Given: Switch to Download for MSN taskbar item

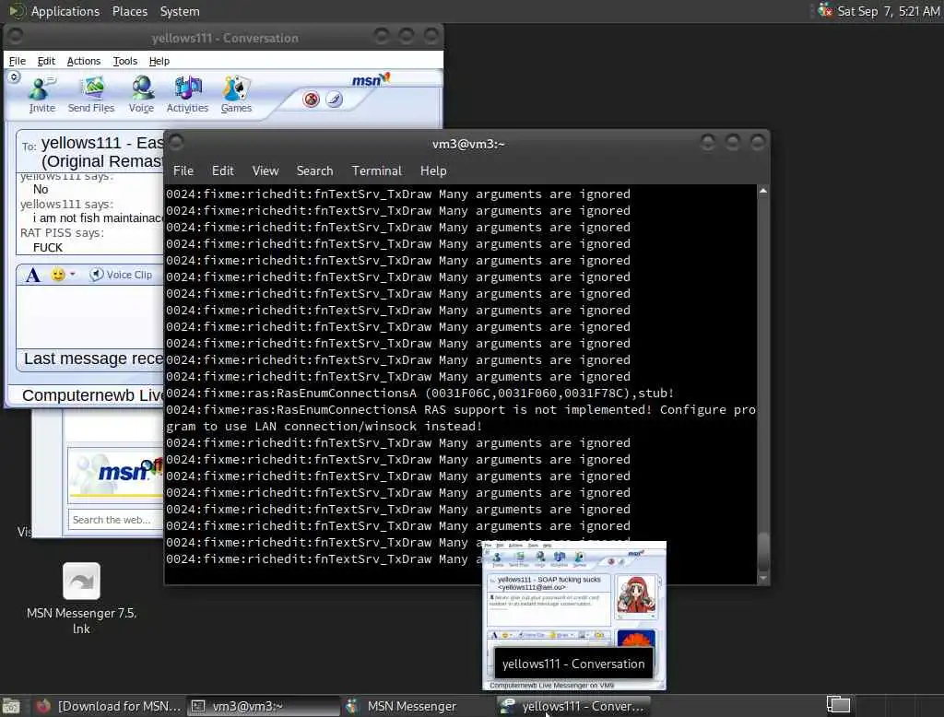Looking at the screenshot, I should click(109, 706).
